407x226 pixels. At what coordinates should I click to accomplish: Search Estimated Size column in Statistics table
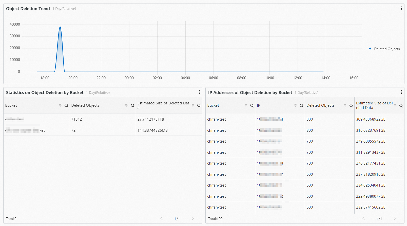pyautogui.click(x=199, y=105)
